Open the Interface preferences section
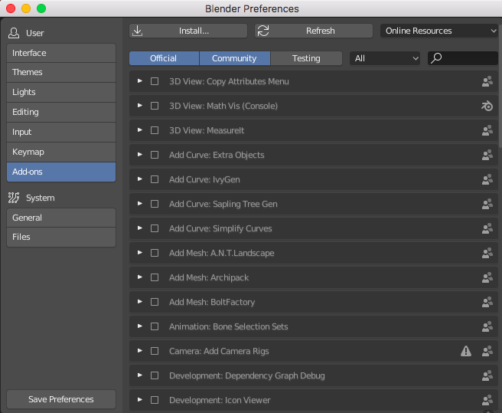 click(61, 53)
